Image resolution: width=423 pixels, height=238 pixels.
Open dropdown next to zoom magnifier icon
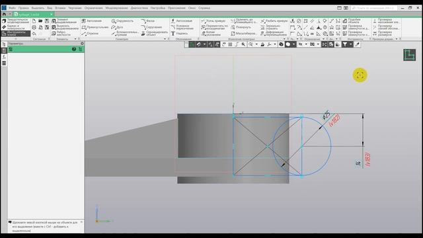pyautogui.click(x=256, y=44)
